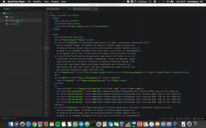Open the File menu
This screenshot has height=128, width=206.
click(29, 2)
